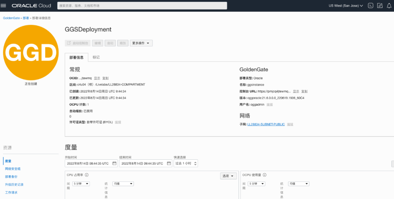Show the full OCID via 显示 link
The height and width of the screenshot is (199, 394).
click(97, 78)
